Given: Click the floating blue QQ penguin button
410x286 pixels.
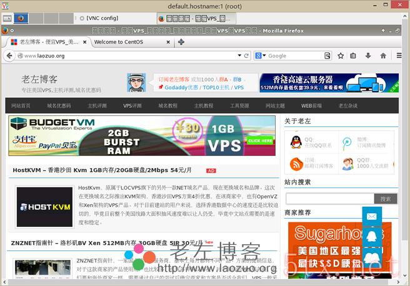Looking at the screenshot, I should 372,237.
